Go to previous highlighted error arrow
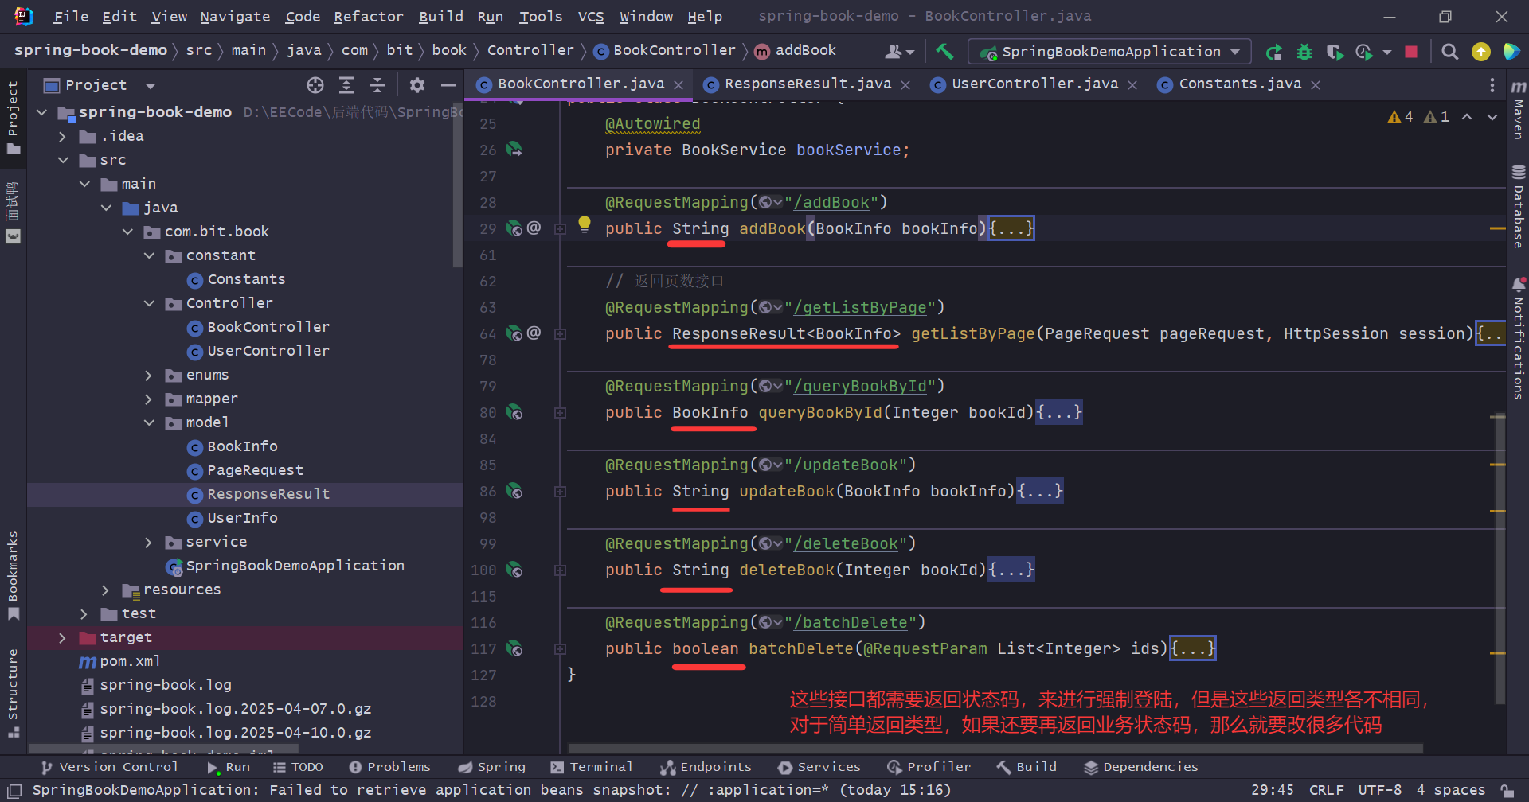 click(x=1467, y=117)
